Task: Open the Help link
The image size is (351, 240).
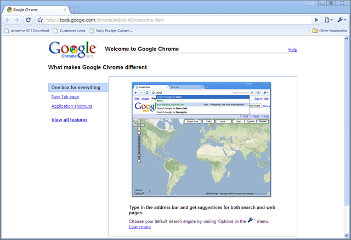Action: 292,50
